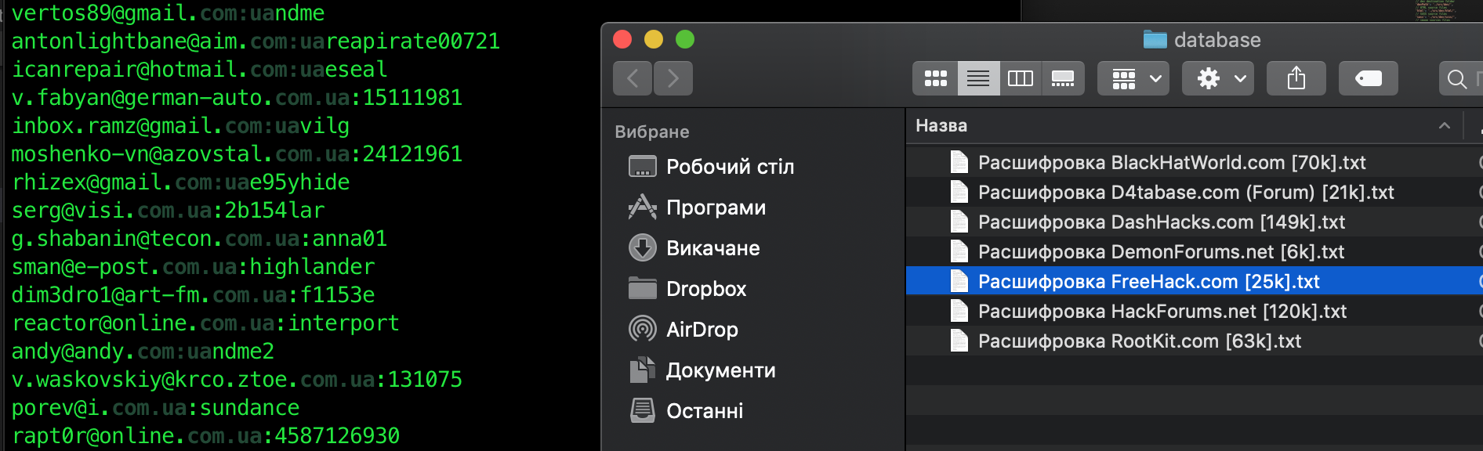This screenshot has height=451, width=1483.
Task: Select the BlackHatWorld.com [70k].txt file
Action: click(x=1194, y=163)
